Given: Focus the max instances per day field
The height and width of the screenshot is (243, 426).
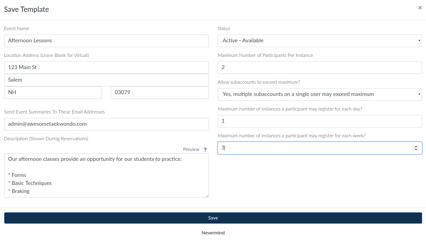Looking at the screenshot, I should [320, 121].
